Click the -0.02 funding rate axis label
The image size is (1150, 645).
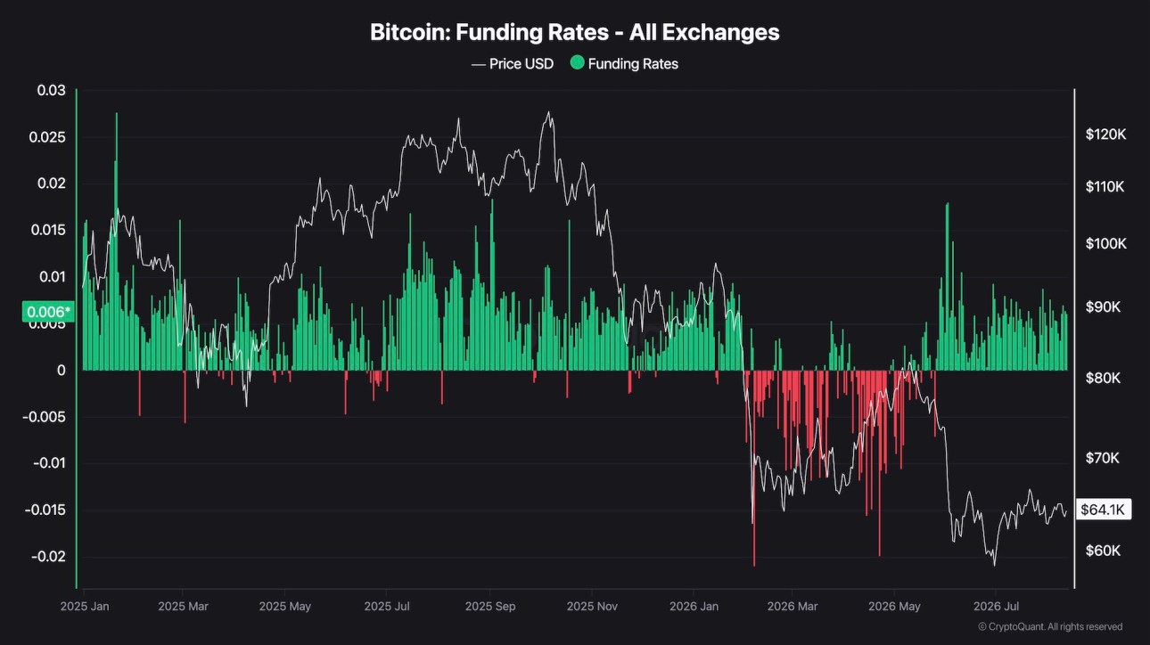(x=49, y=557)
